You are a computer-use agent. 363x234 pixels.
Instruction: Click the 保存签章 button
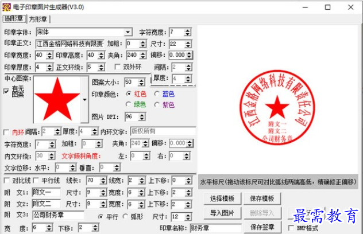point(262,227)
